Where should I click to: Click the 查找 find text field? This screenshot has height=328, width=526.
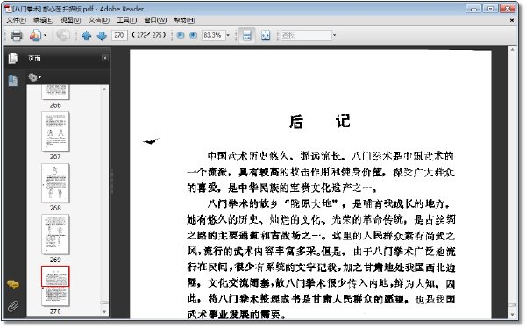point(306,35)
